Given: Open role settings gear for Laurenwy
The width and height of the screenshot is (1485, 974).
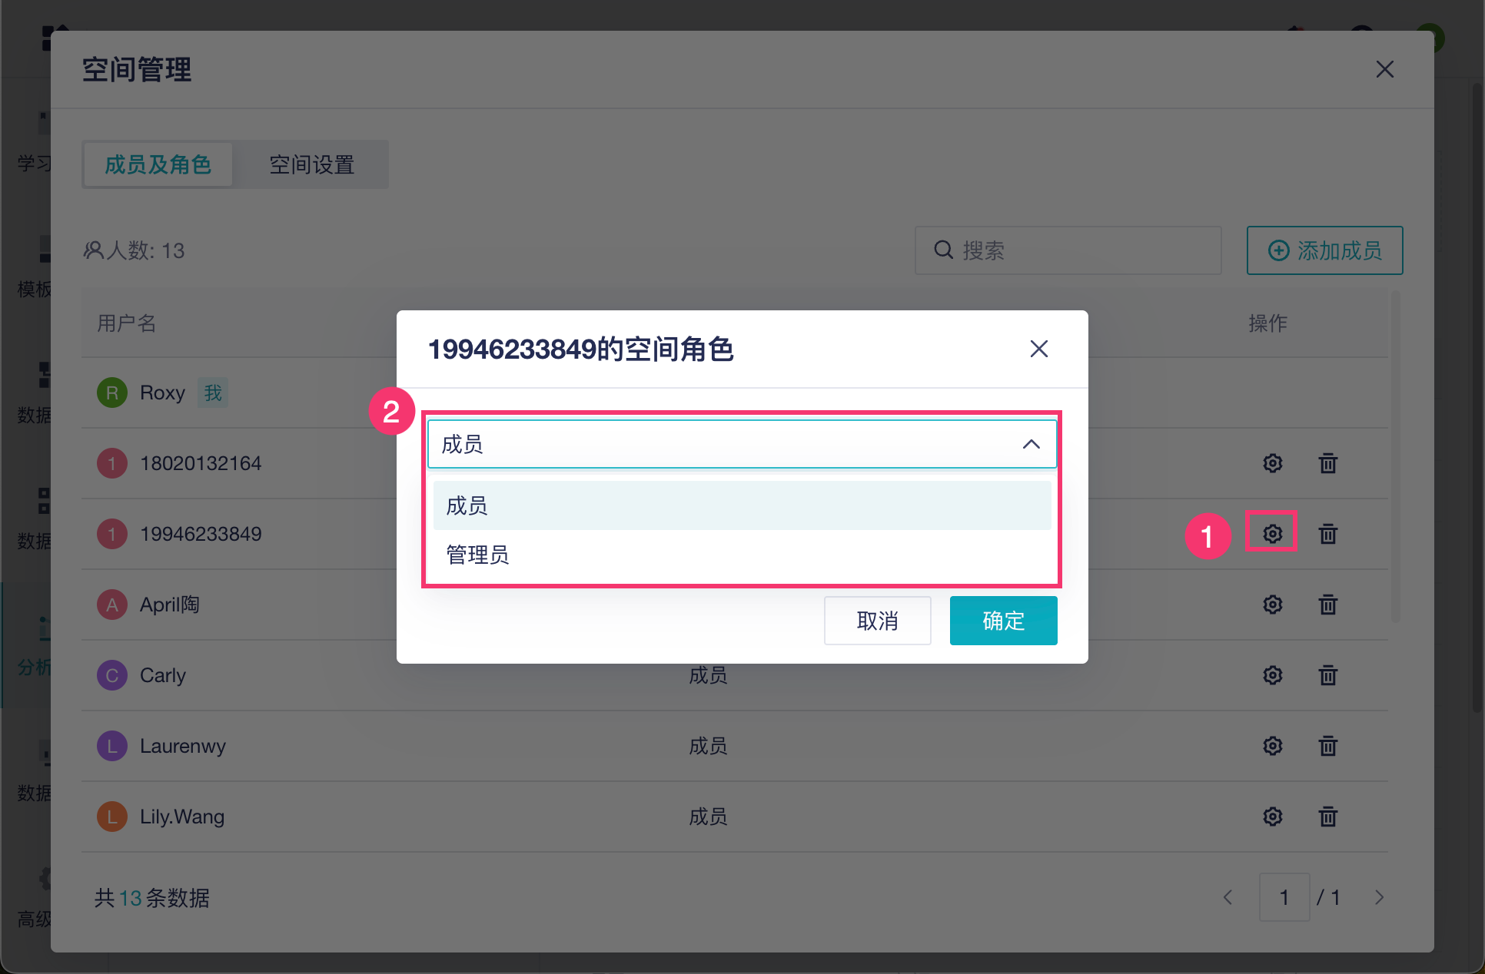Looking at the screenshot, I should tap(1272, 746).
